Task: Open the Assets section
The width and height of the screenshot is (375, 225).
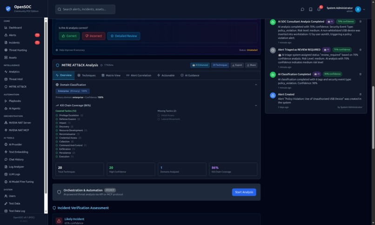Action: (x=13, y=57)
